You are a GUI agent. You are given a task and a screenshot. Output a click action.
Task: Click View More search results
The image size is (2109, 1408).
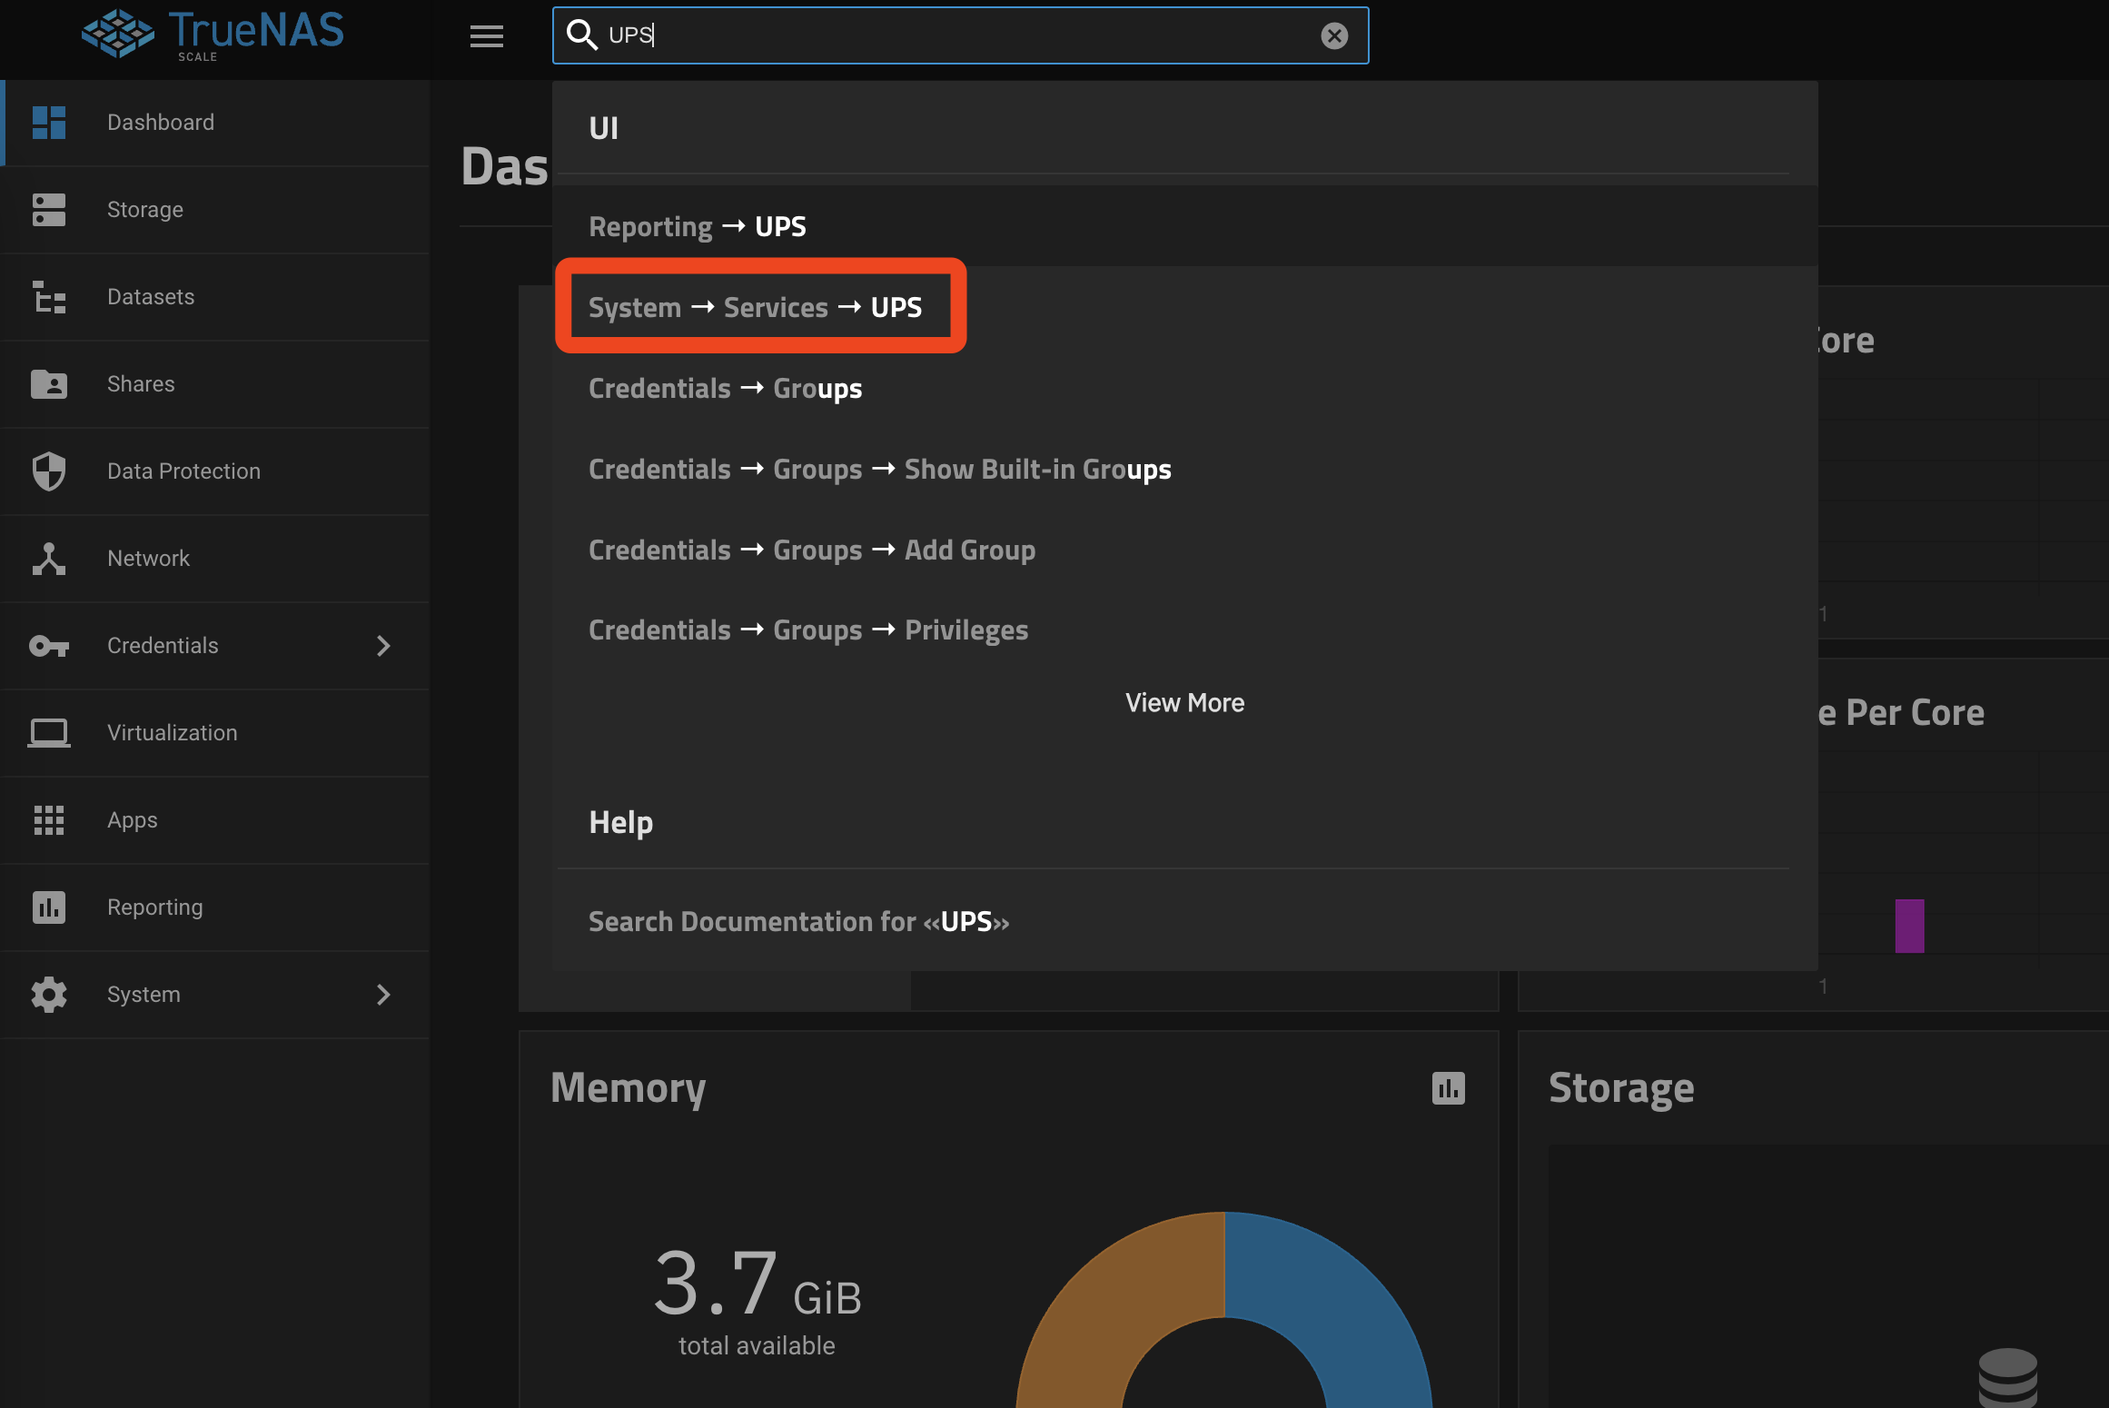coord(1184,703)
